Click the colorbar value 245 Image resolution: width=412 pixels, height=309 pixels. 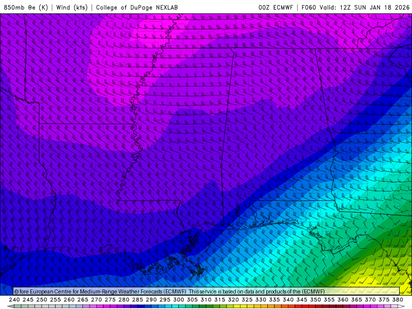28,300
